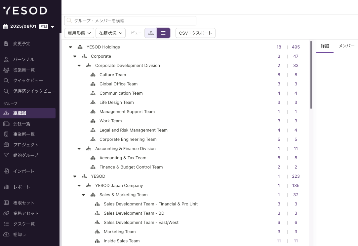This screenshot has width=358, height=246.
Task: Click the 動的グループ filter icon
Action: [x=6, y=155]
